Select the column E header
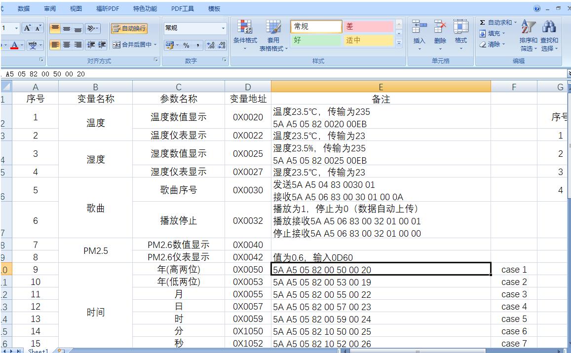The height and width of the screenshot is (353, 571). pyautogui.click(x=381, y=87)
